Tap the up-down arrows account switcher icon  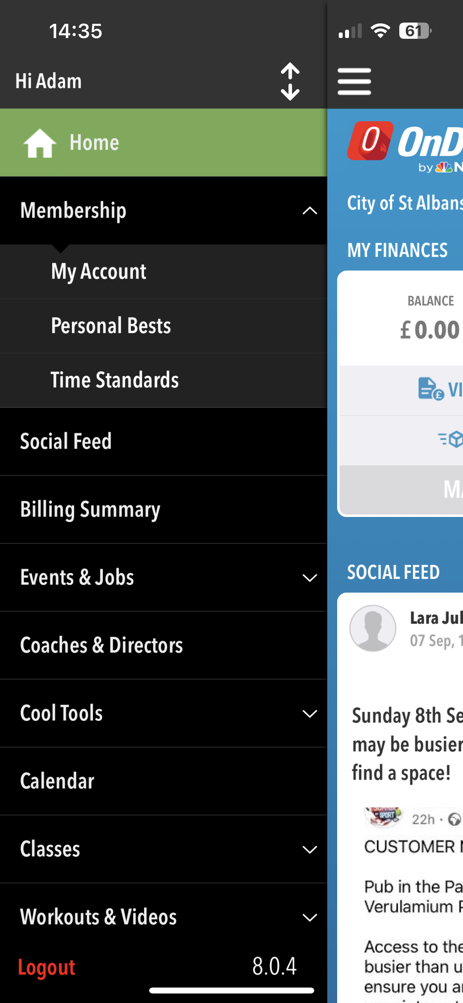(290, 81)
